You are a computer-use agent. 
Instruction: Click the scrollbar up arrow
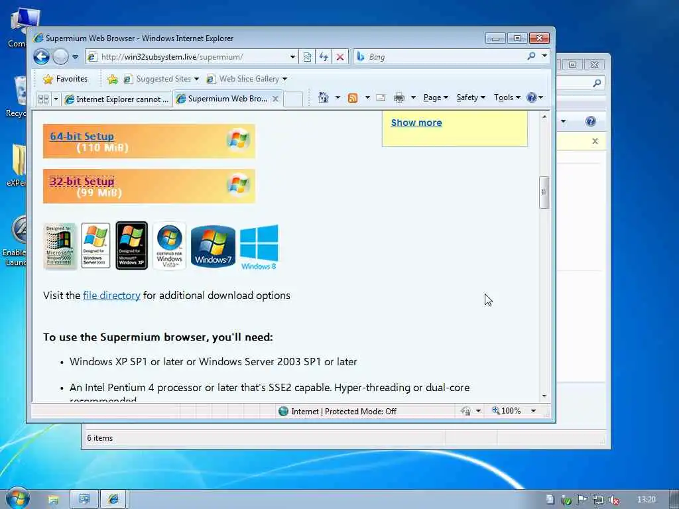coord(544,117)
